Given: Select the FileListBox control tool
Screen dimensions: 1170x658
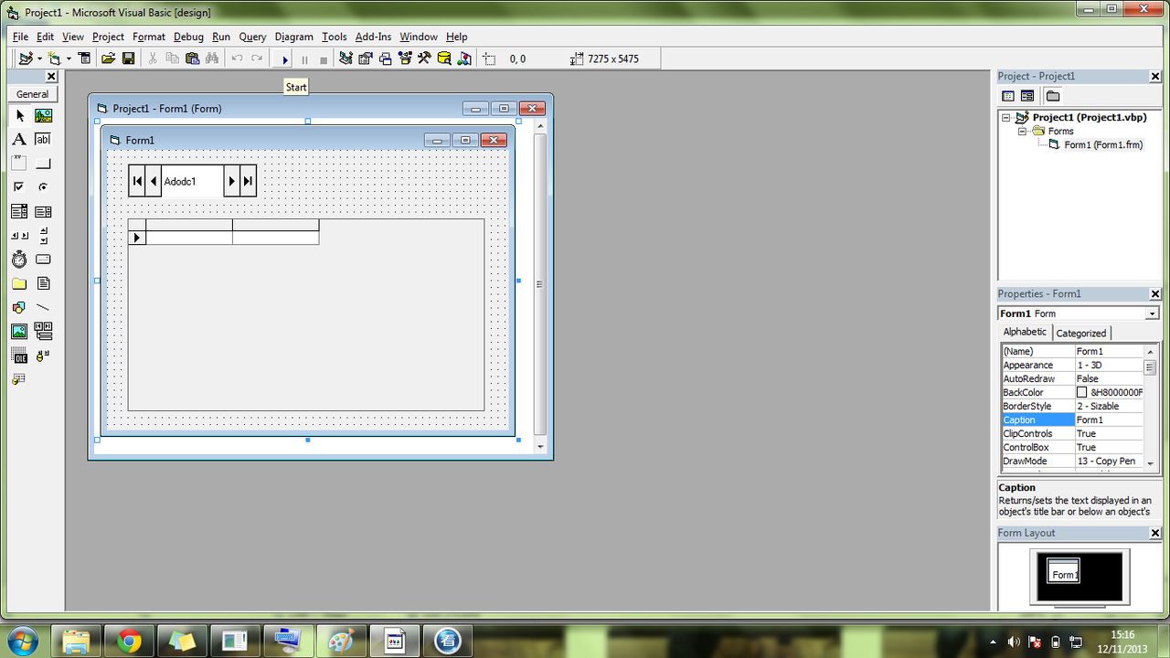Looking at the screenshot, I should (43, 283).
